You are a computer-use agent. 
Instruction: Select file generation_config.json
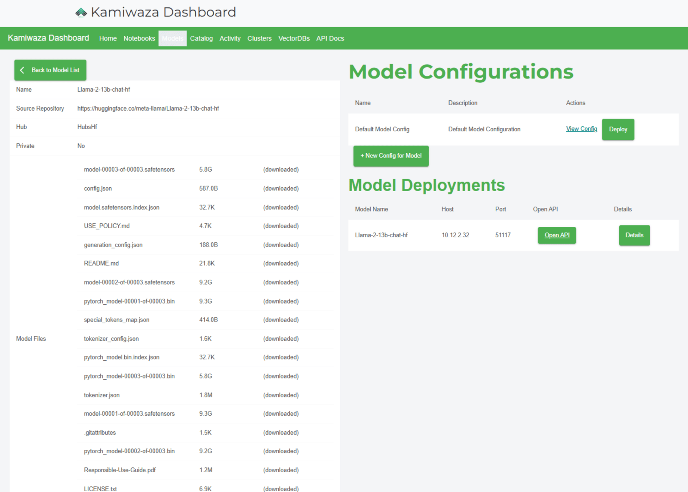(113, 245)
